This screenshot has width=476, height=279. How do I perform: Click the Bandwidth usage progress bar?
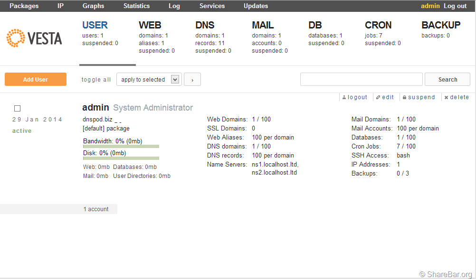pyautogui.click(x=121, y=147)
